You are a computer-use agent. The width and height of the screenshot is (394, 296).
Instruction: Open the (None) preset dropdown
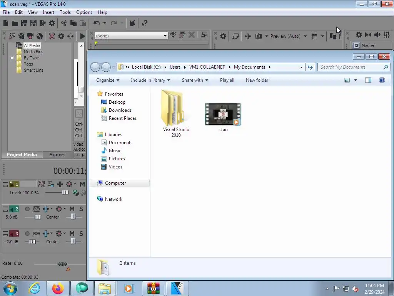pos(165,36)
